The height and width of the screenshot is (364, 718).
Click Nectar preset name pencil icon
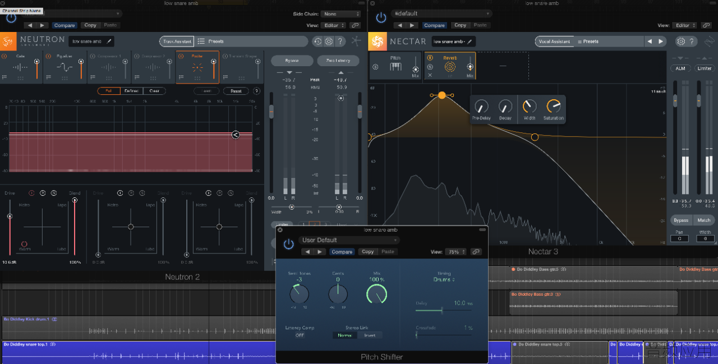point(470,41)
